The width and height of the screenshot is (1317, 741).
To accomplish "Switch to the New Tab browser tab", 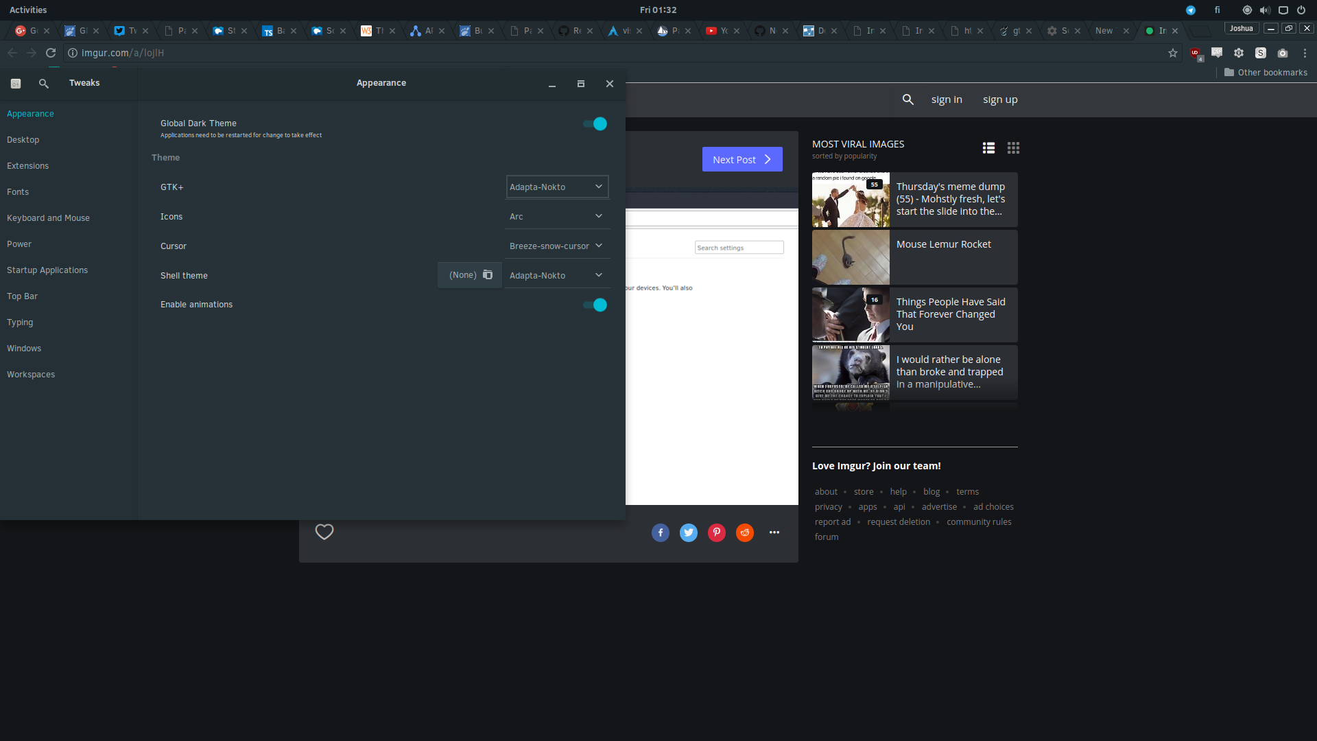I will 1110,31.
